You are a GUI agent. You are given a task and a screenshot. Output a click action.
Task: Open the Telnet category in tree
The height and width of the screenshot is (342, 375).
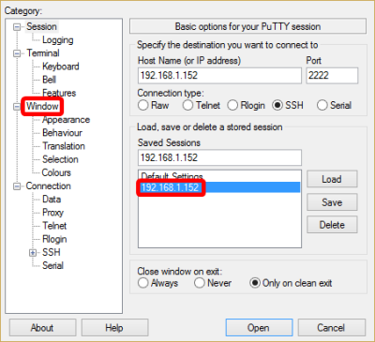(54, 226)
